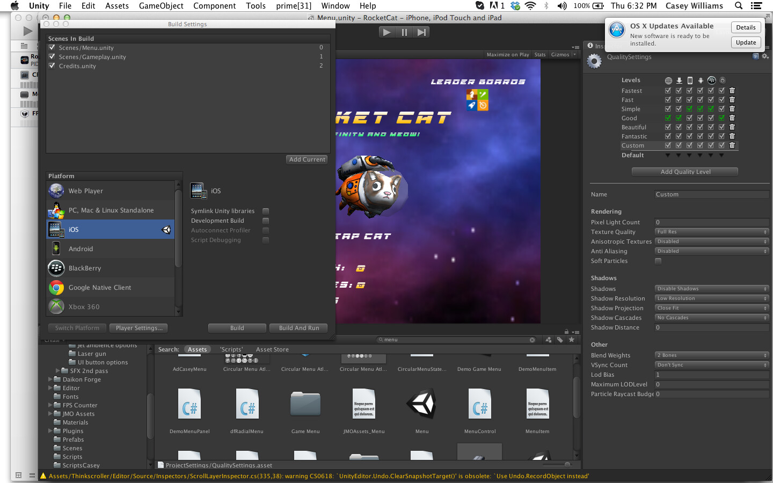
Task: Toggle the Soft Particles checkbox
Action: (658, 261)
